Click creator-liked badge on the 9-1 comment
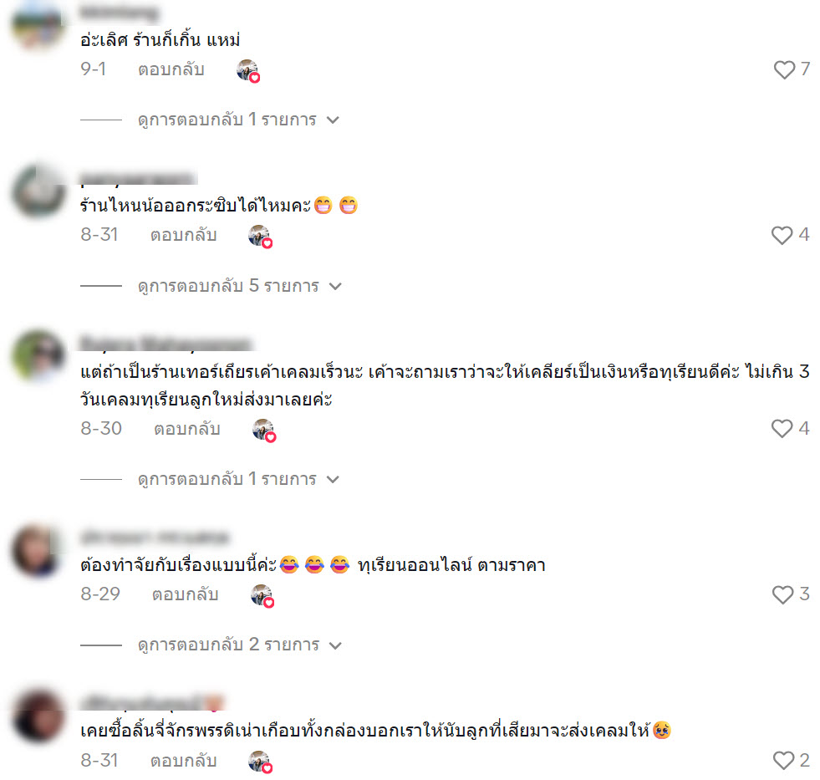Viewport: 820px width, 780px height. (248, 70)
